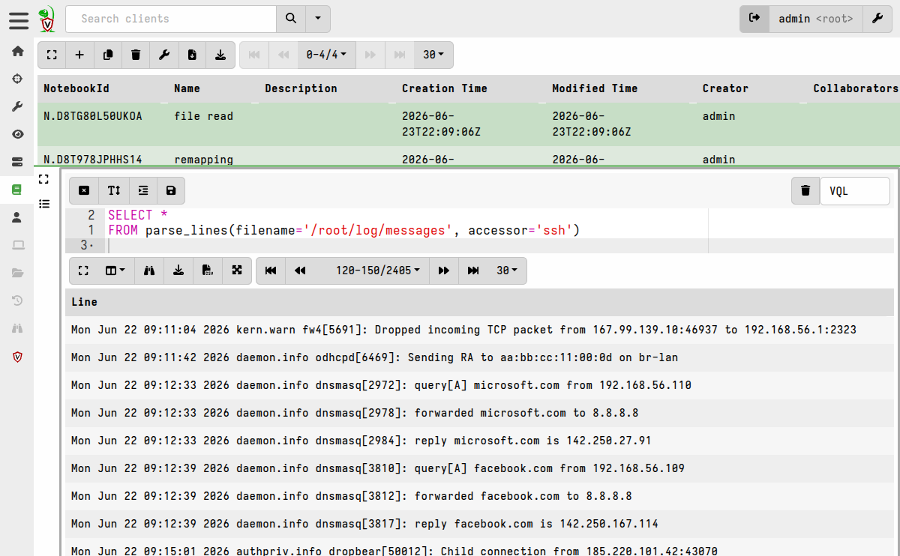Open the client search options dropdown

(x=318, y=19)
